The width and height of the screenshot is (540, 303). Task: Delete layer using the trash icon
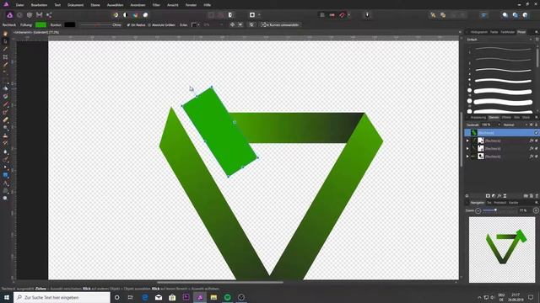[x=537, y=196]
